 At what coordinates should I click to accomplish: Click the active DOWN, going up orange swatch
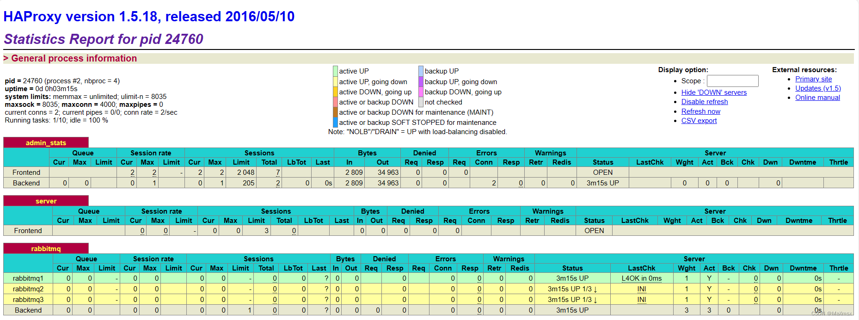(x=335, y=92)
